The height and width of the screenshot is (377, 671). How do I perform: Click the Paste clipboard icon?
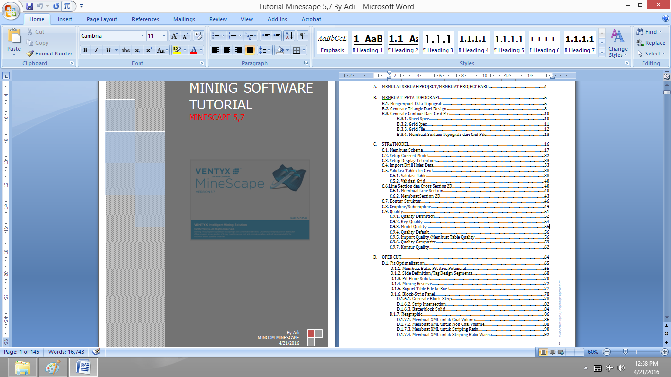pyautogui.click(x=14, y=36)
